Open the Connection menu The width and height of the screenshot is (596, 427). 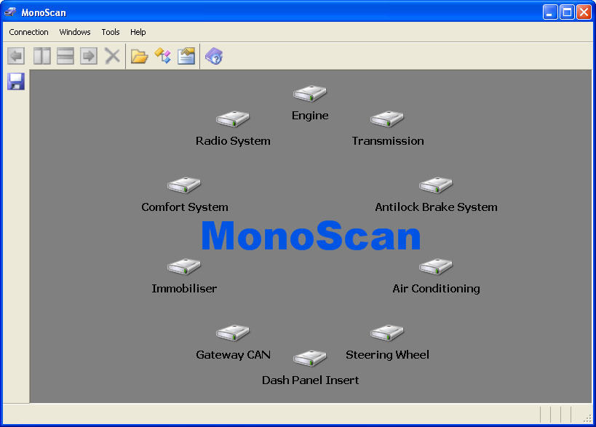(x=29, y=32)
